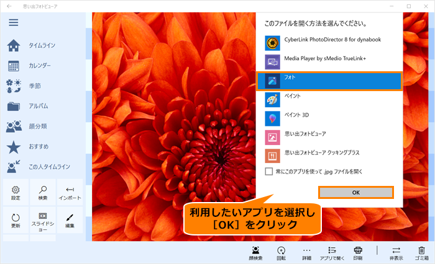Screen dimensions: 435x264
Task: Choose ペイント 3D in app list
Action: pos(329,118)
